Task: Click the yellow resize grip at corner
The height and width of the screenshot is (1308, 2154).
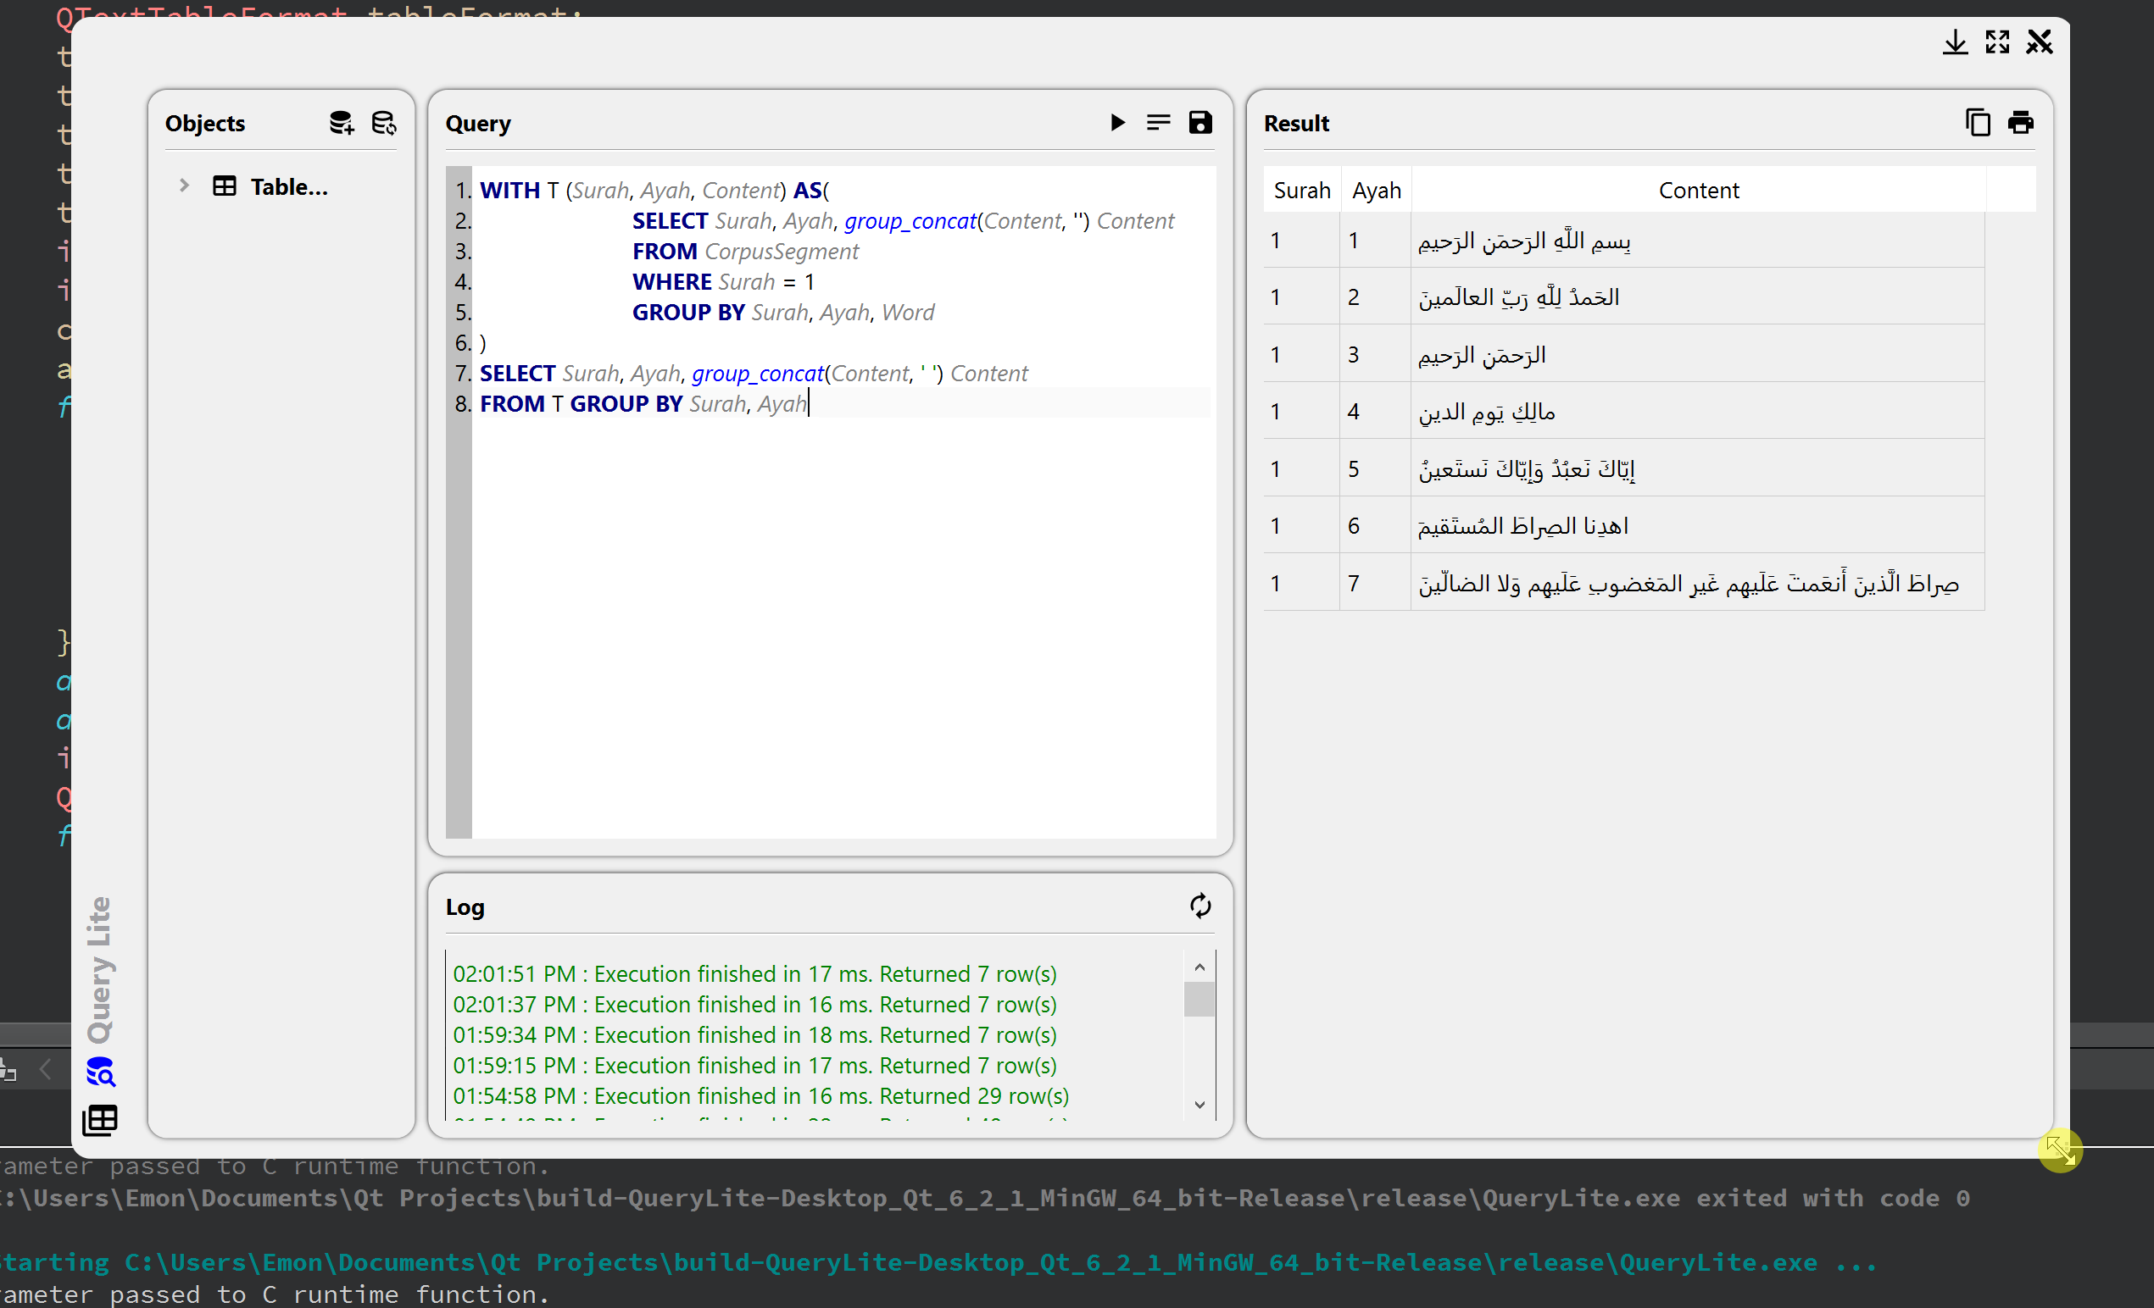Action: click(x=2060, y=1150)
